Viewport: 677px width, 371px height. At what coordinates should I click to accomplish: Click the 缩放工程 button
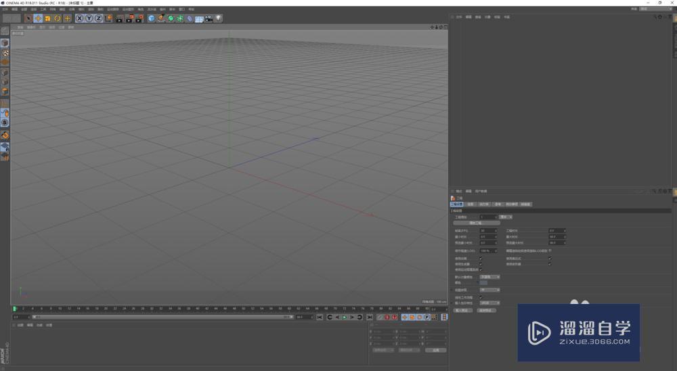pos(477,222)
